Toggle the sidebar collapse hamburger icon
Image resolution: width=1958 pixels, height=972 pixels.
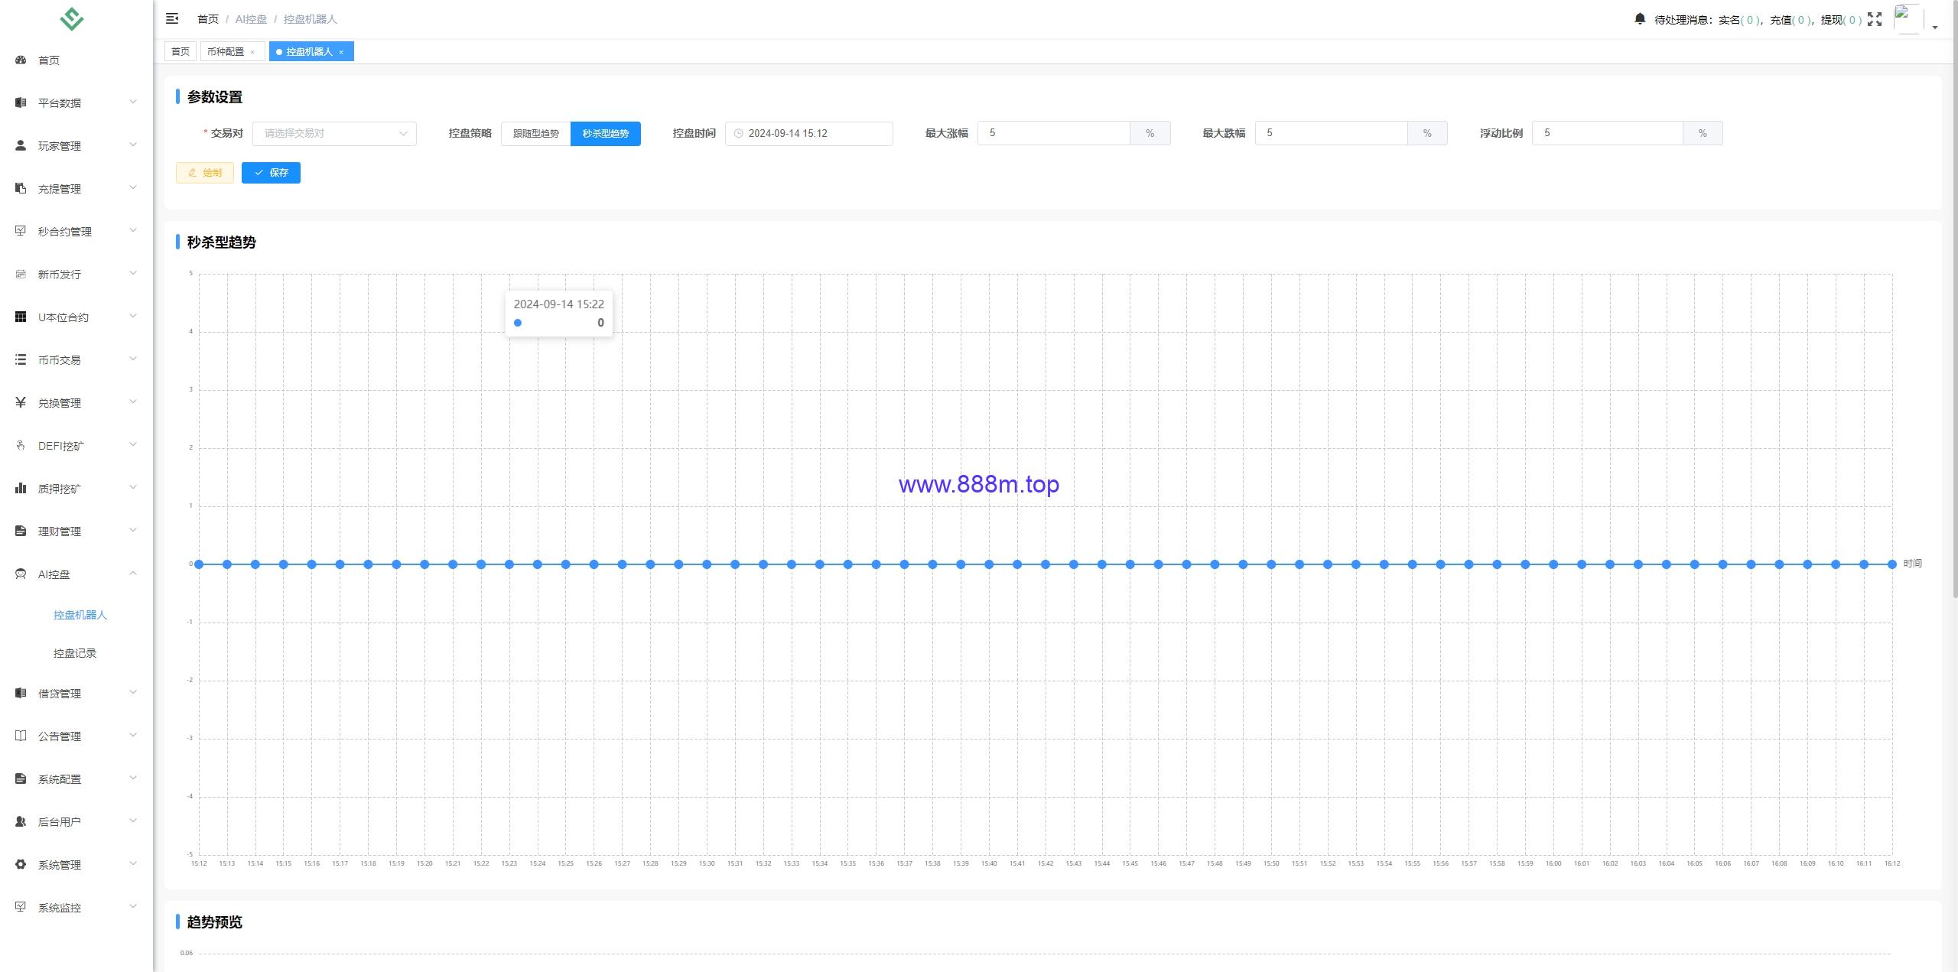(172, 18)
